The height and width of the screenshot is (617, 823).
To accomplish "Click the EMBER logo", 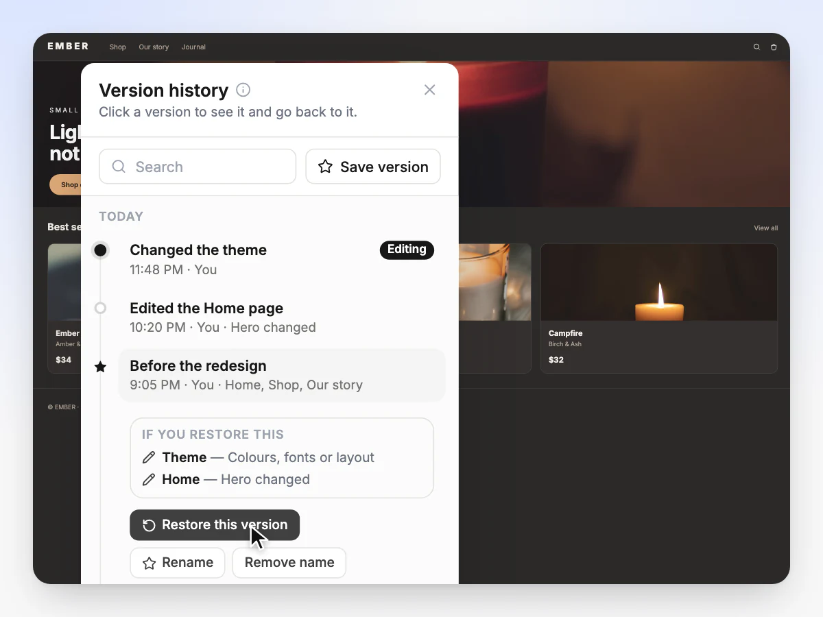I will point(68,47).
